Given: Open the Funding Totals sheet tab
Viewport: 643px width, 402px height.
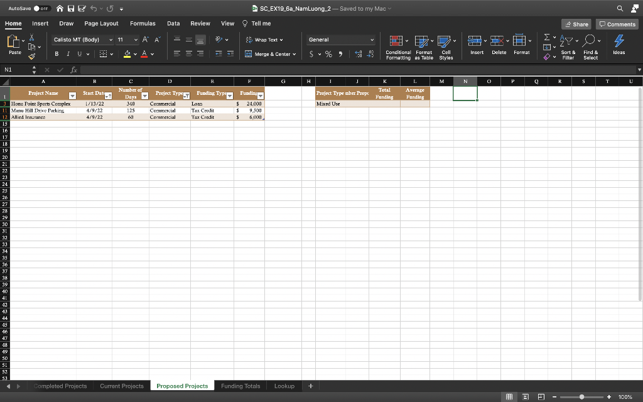Looking at the screenshot, I should (x=240, y=386).
